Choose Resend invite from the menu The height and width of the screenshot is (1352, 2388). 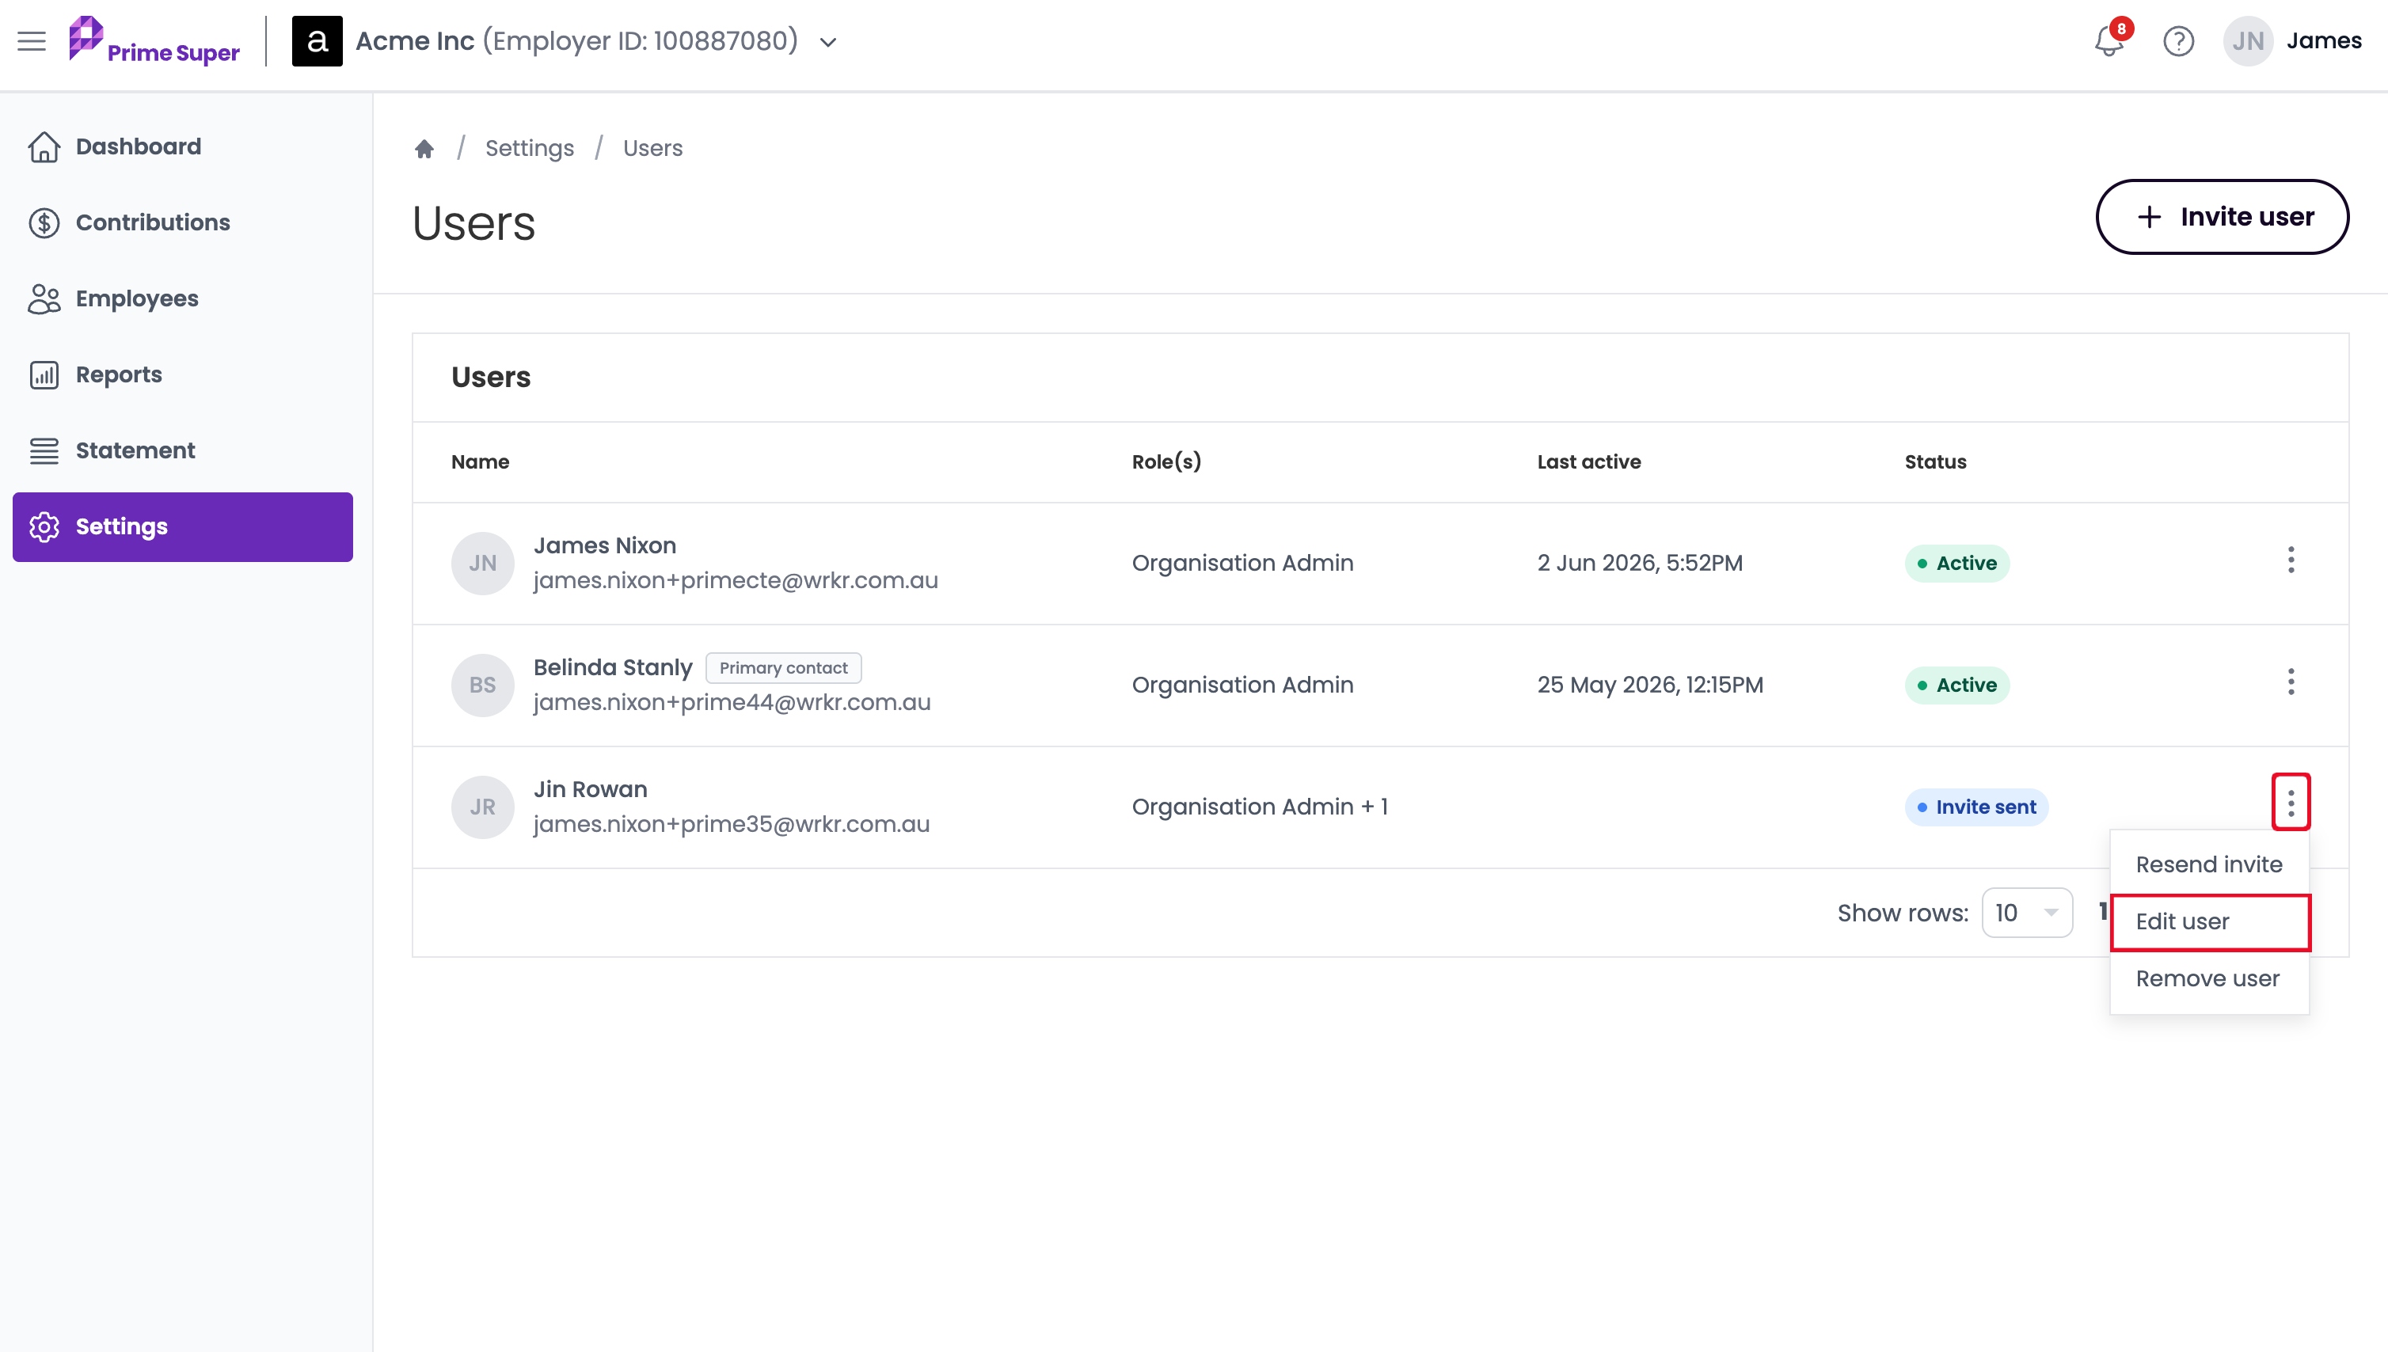2209,864
